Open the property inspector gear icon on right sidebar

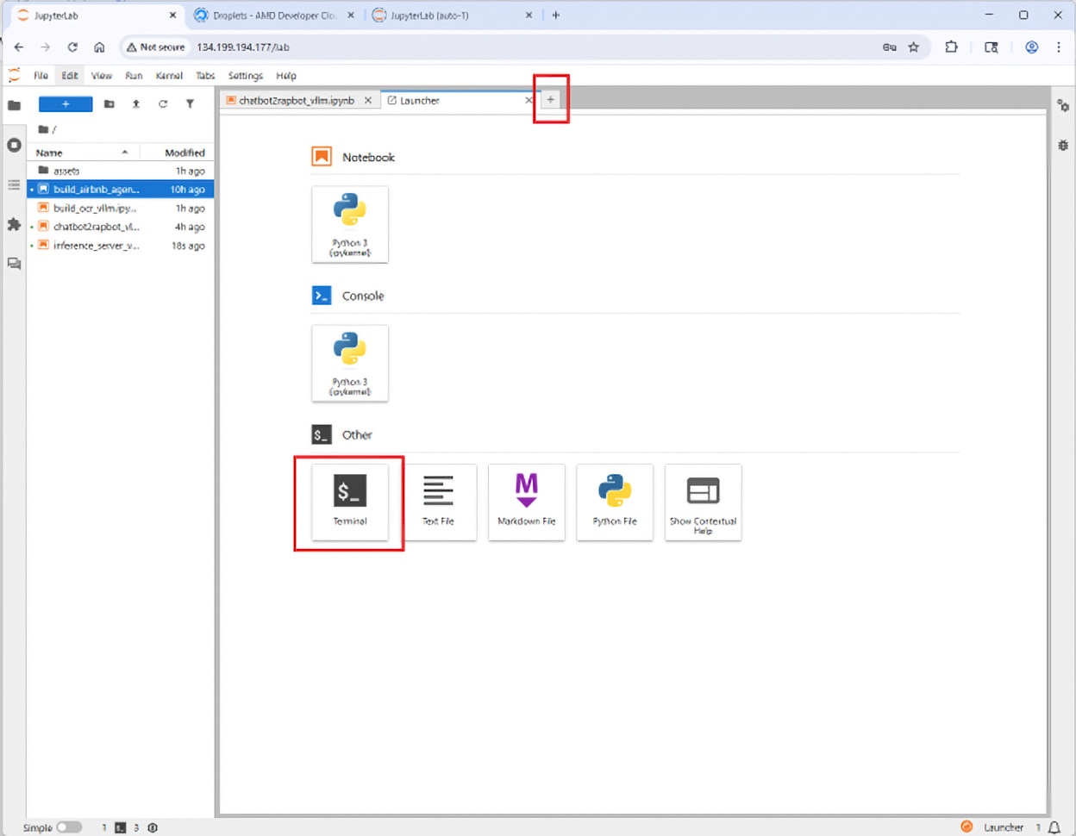coord(1063,105)
